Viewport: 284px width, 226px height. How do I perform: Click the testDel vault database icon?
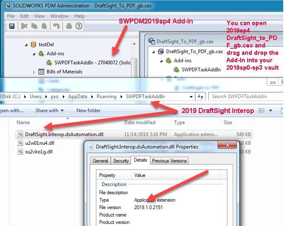33,45
